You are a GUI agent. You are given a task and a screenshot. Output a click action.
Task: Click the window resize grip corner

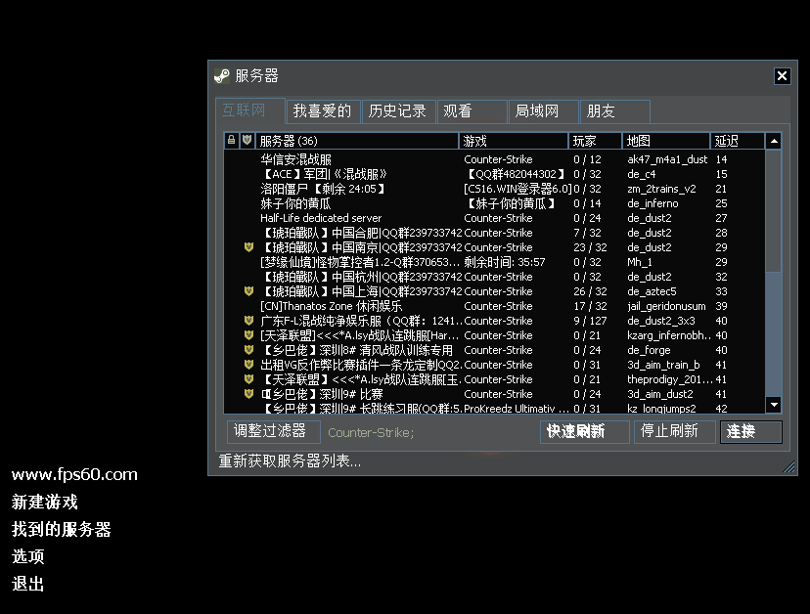[788, 466]
